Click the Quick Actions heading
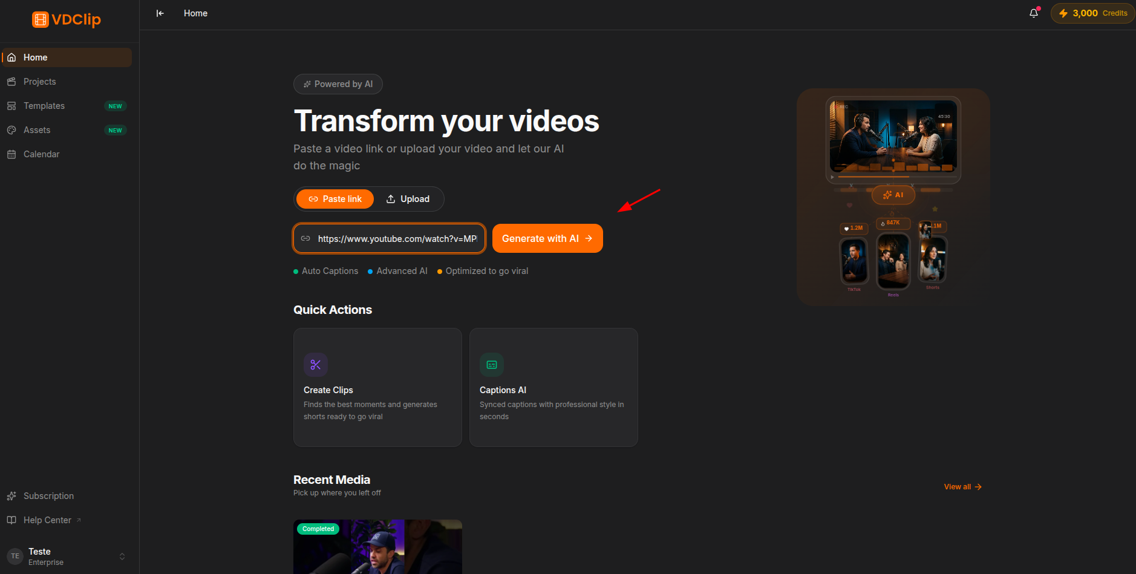 pos(333,310)
